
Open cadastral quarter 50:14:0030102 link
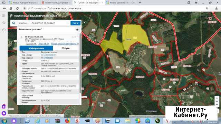click(47, 58)
